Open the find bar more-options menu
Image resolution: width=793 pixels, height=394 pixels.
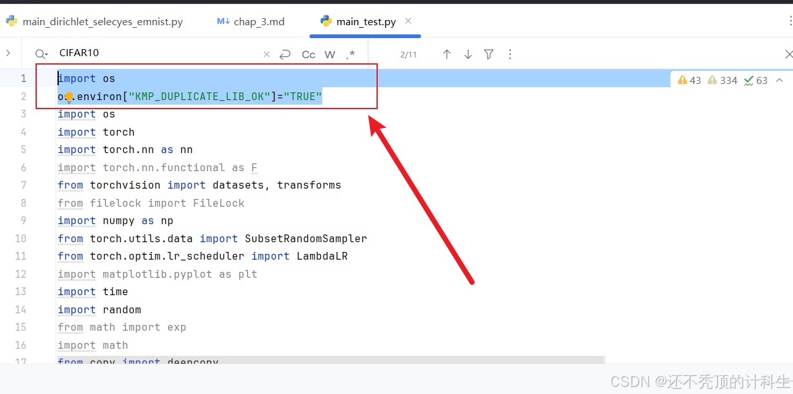point(510,54)
